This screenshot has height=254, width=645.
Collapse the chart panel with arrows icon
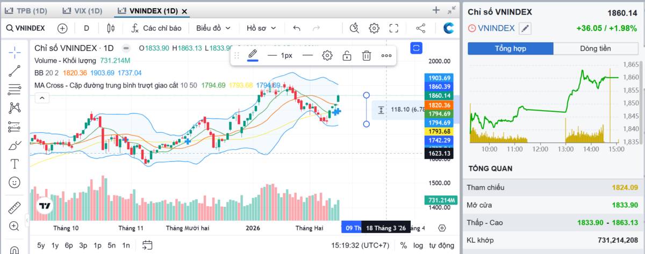(x=452, y=10)
